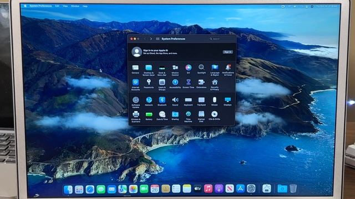This screenshot has width=355, height=199.
Task: Open Launchpad from the Dock
Action: click(79, 190)
